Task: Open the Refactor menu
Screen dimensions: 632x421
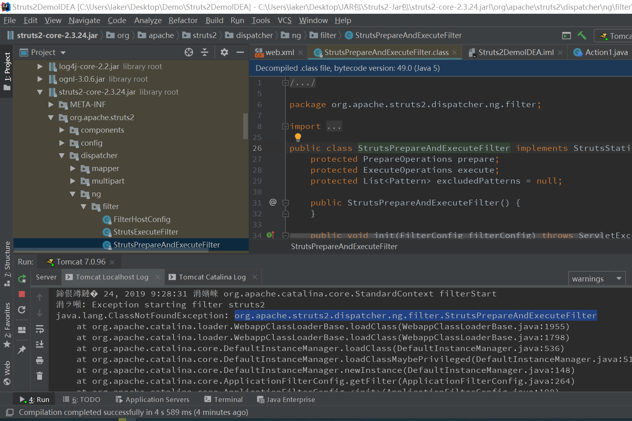Action: click(183, 21)
